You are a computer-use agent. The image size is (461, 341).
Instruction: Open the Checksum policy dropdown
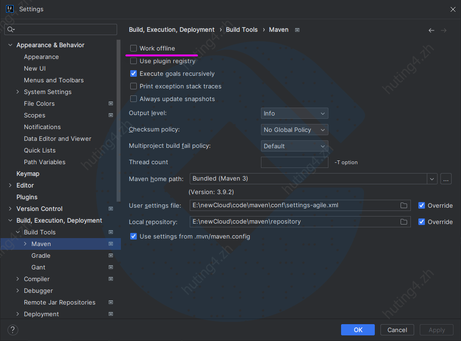[294, 130]
